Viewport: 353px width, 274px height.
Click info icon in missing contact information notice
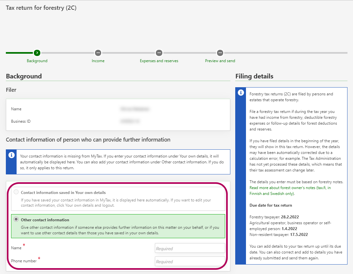coord(11,155)
